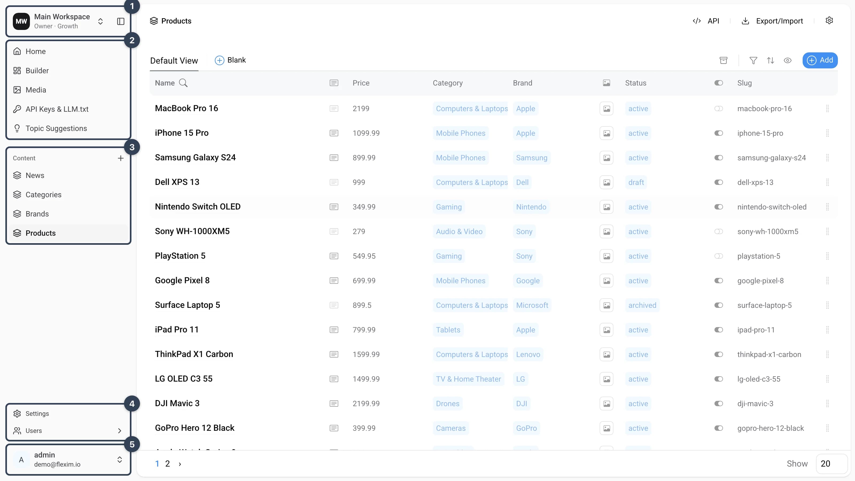
Task: Click archived status tag
Action: (x=642, y=305)
